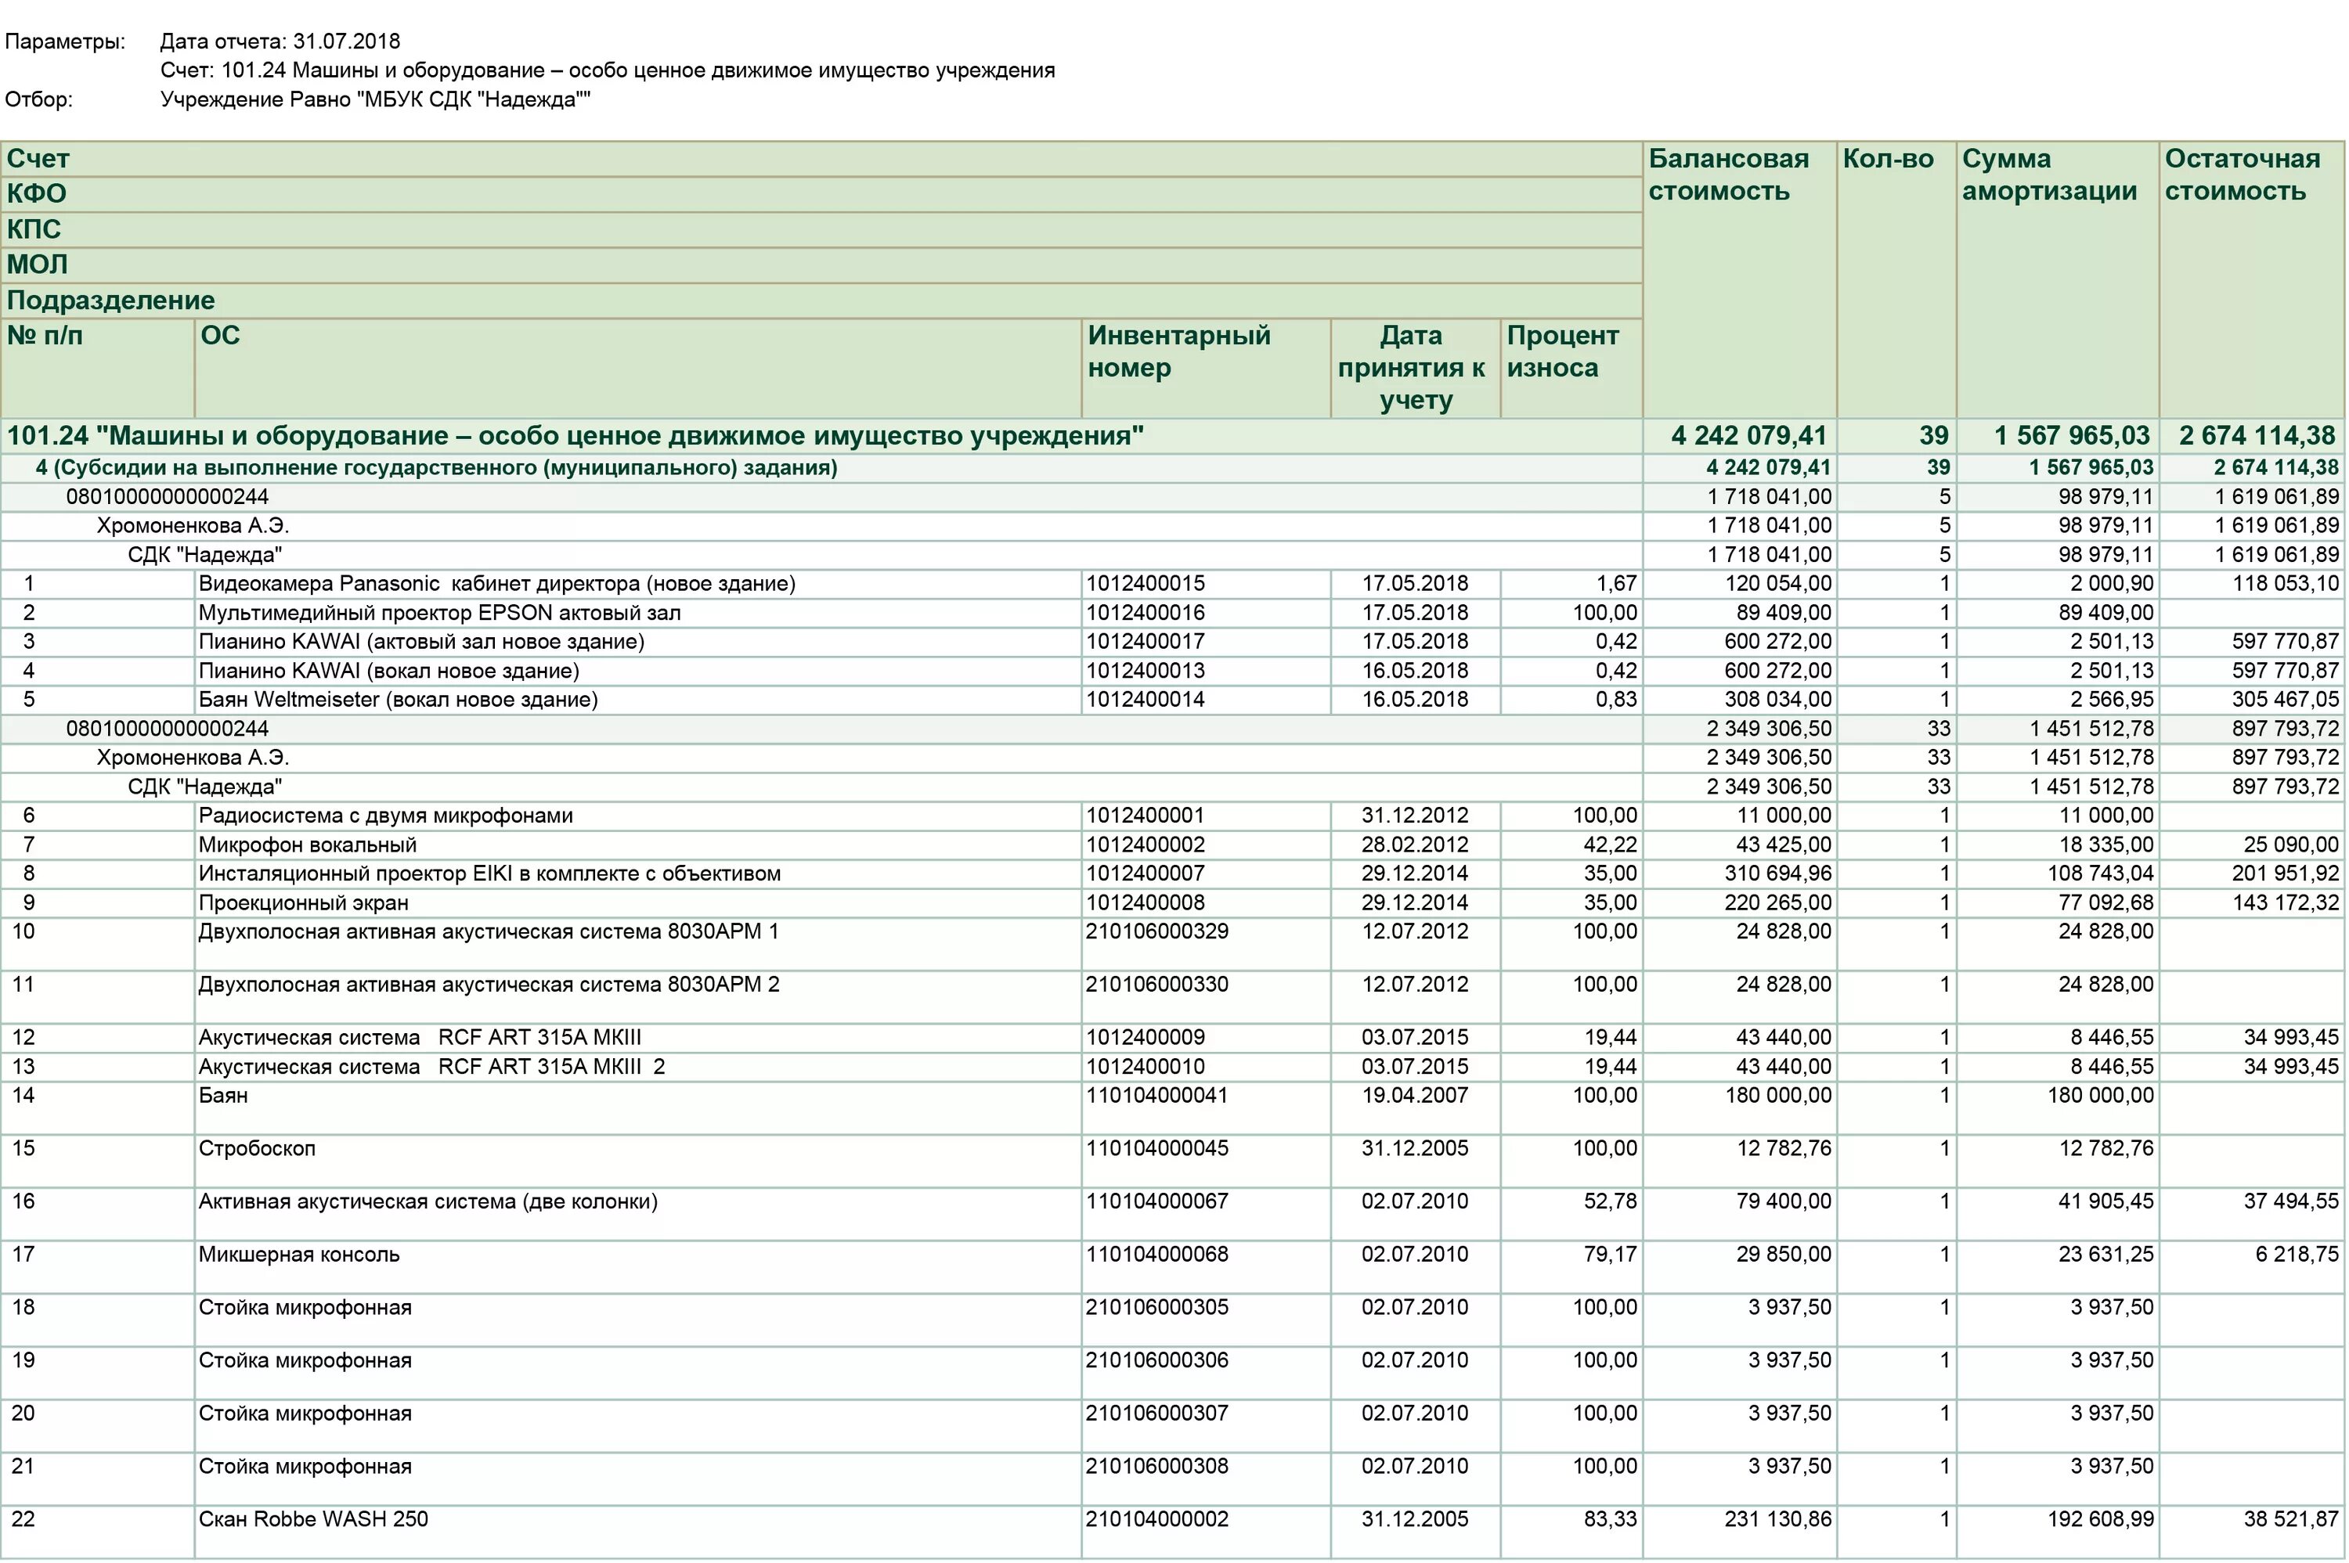Select wear percent 79,17

click(1610, 1255)
